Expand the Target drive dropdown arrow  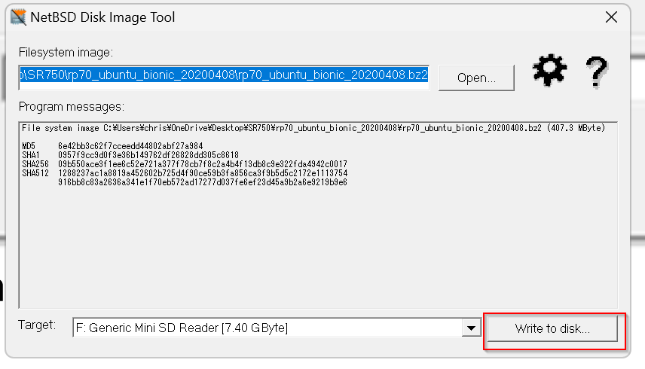click(472, 328)
